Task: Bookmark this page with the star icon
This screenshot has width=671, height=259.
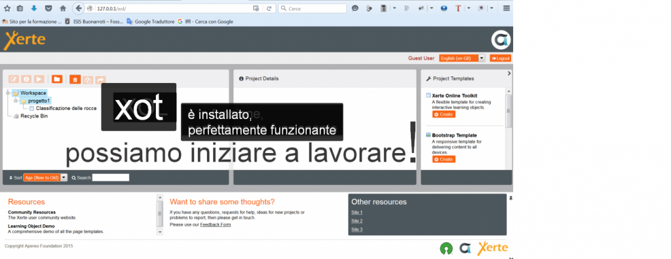Action: [x=7, y=8]
